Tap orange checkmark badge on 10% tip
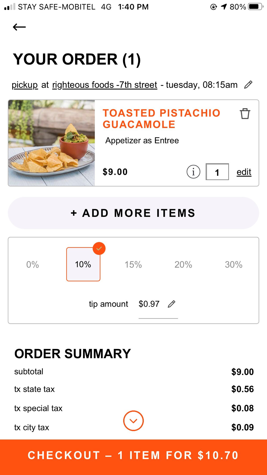267x475 pixels. 99,248
